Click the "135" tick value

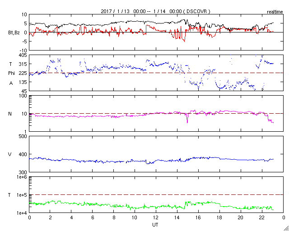[23, 82]
